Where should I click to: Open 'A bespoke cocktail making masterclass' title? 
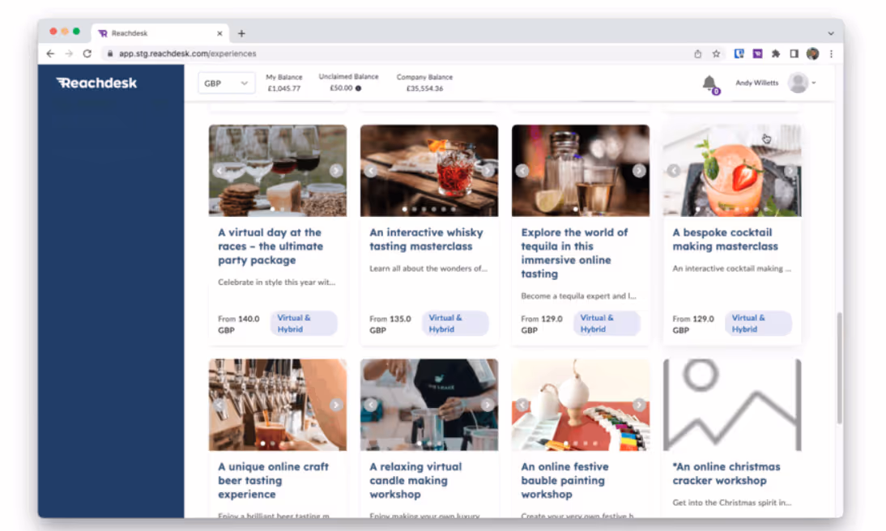click(725, 240)
